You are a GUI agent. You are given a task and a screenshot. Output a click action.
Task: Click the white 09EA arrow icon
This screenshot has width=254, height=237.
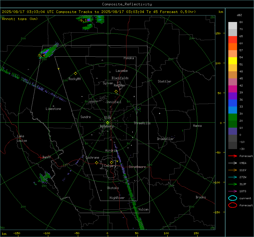(233, 163)
